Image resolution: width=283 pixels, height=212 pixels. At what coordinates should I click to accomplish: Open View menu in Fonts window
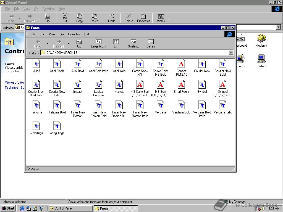click(x=52, y=34)
